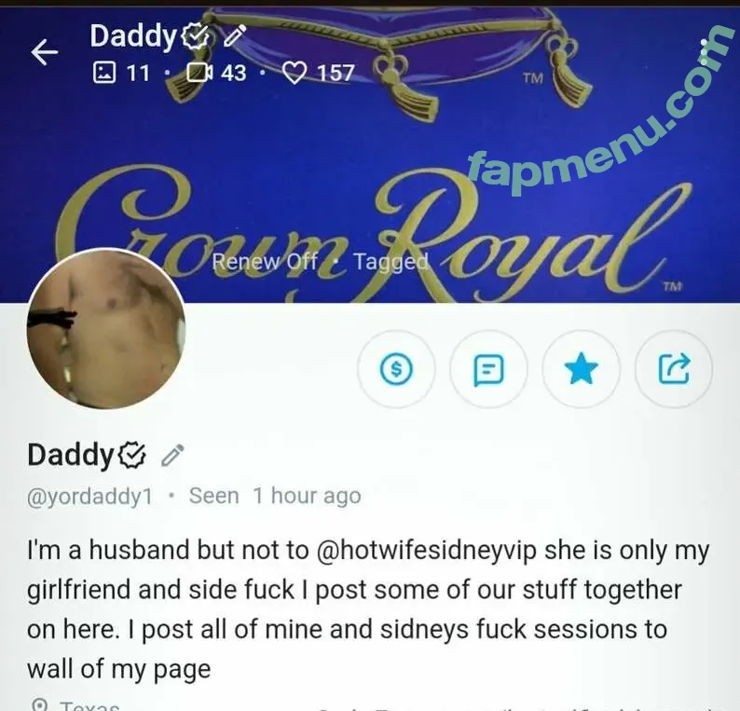Tap the heart likes count 157
Viewport: 740px width, 711px height.
(x=319, y=73)
